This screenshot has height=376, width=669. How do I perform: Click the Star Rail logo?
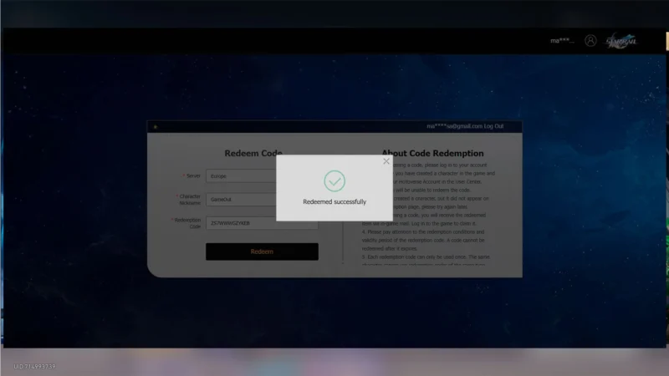click(621, 41)
